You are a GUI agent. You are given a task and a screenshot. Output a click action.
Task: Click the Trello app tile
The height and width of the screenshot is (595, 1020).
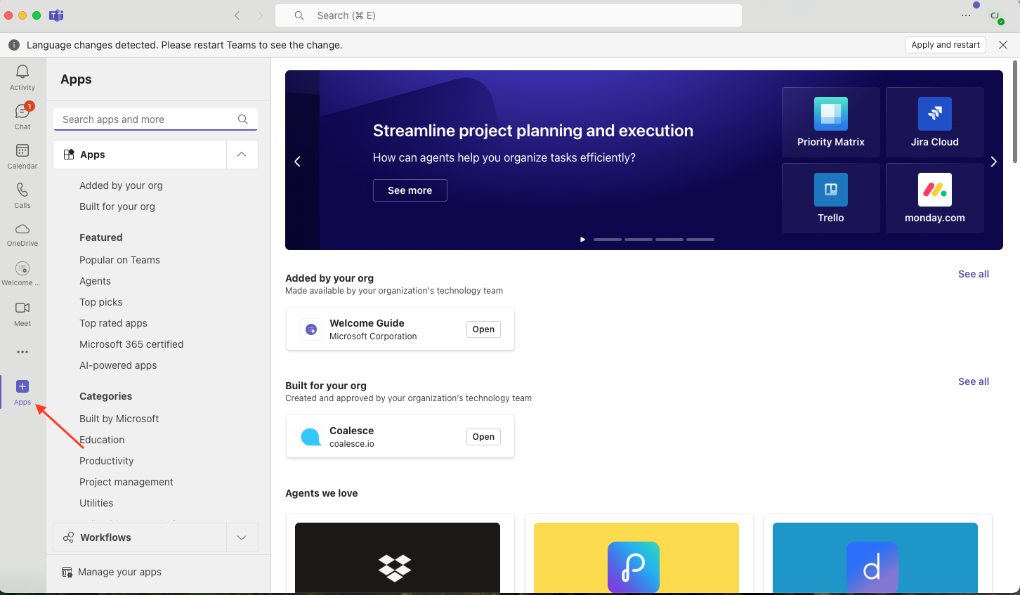point(830,198)
